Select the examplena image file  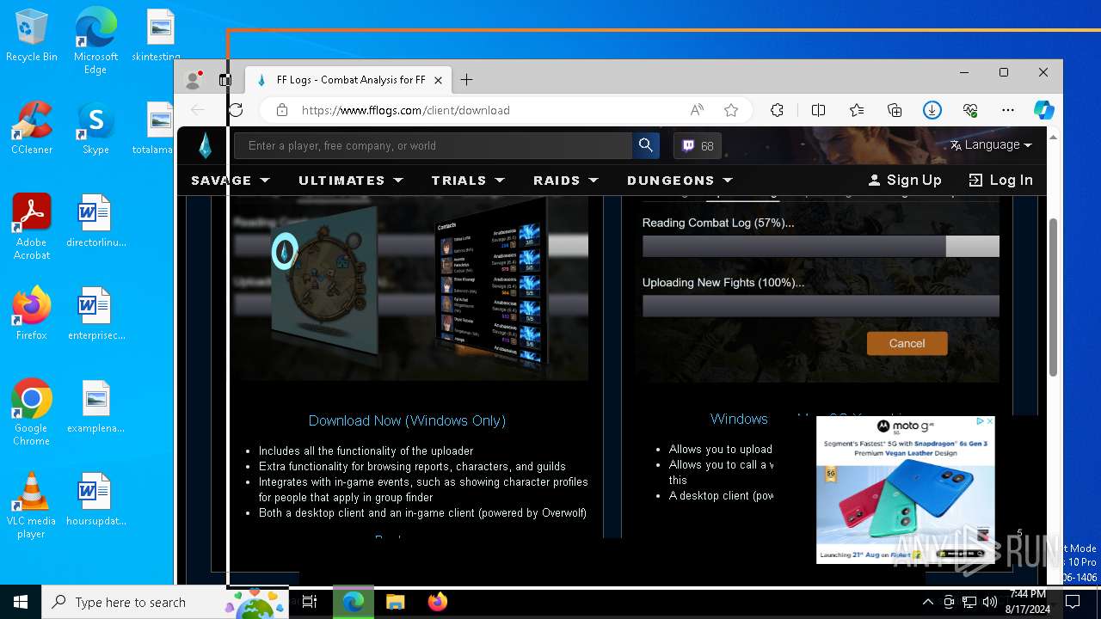pyautogui.click(x=95, y=407)
